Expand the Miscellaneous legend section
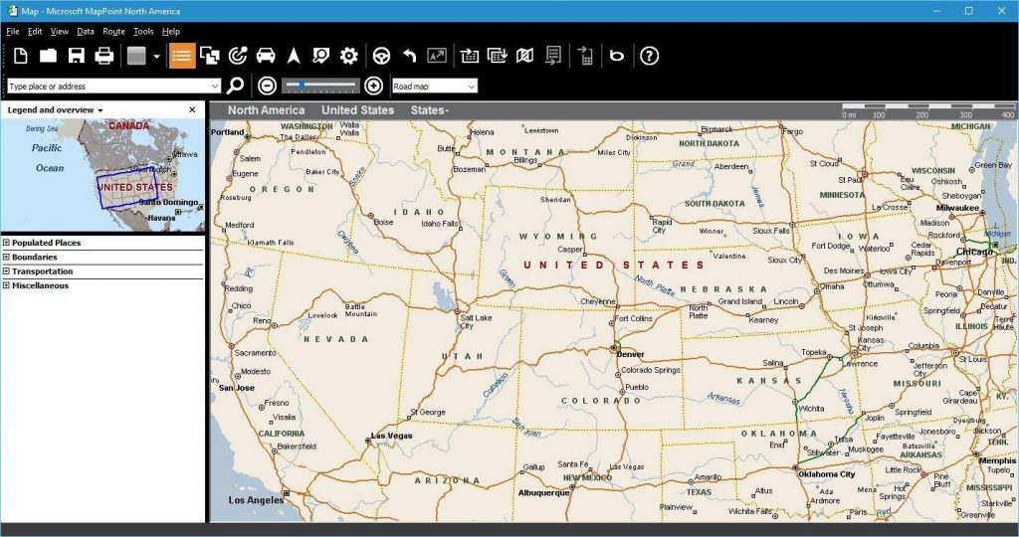Screen dimensions: 1019x537 click(x=6, y=285)
